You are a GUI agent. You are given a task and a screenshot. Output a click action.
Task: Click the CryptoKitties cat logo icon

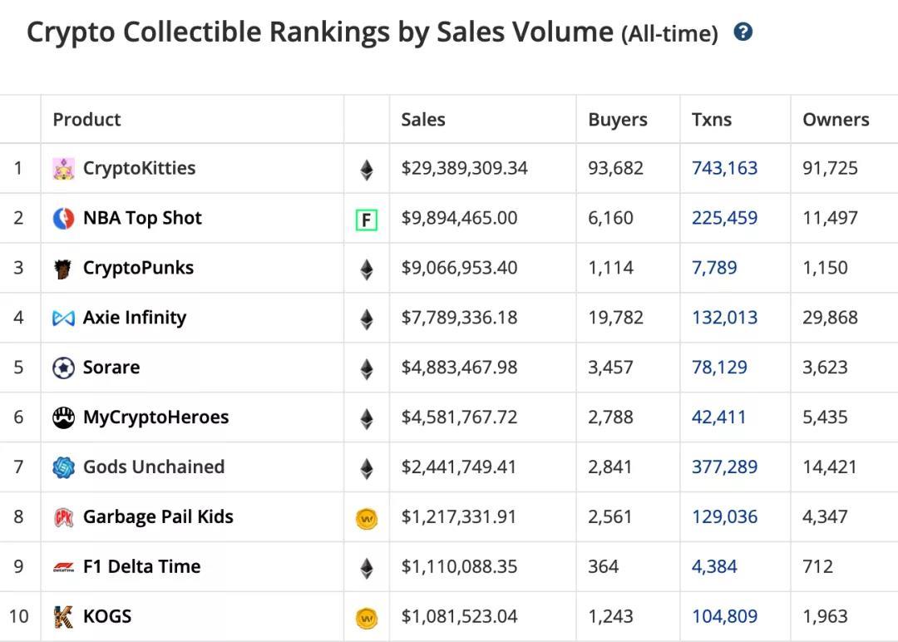pos(63,169)
